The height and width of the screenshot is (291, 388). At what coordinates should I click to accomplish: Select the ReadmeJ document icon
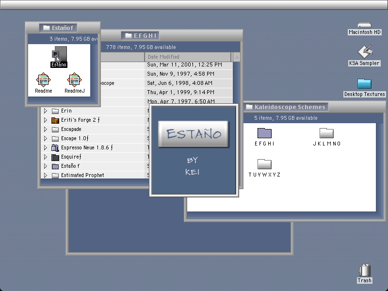[x=74, y=80]
